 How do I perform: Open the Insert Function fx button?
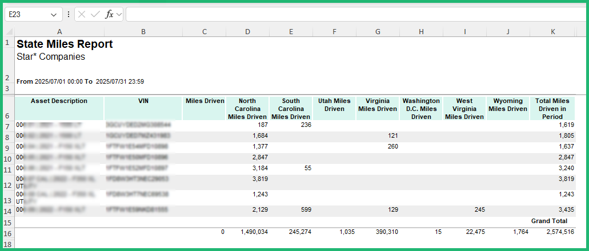pyautogui.click(x=109, y=15)
